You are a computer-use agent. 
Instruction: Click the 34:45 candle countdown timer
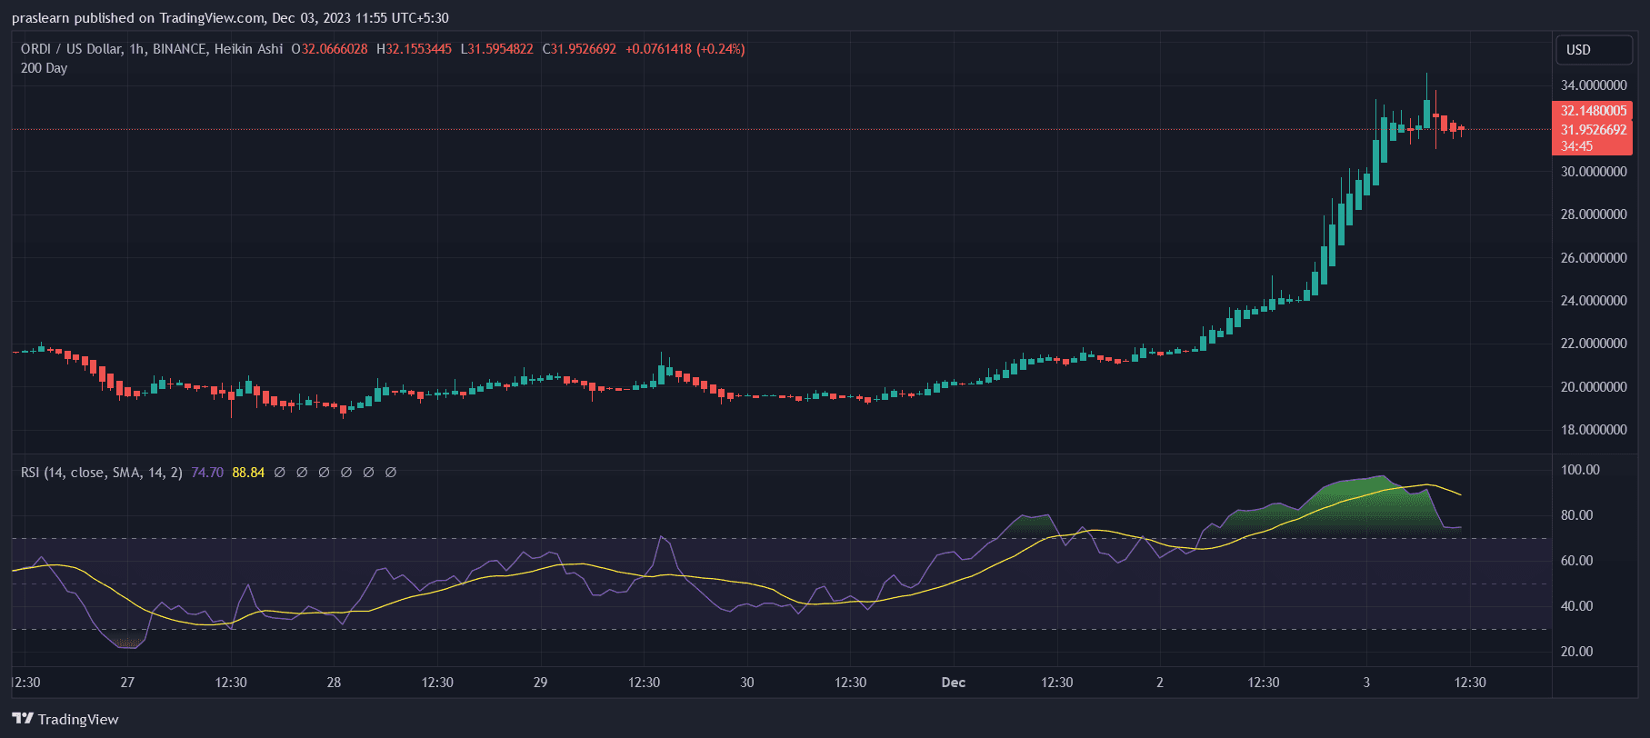pos(1576,146)
